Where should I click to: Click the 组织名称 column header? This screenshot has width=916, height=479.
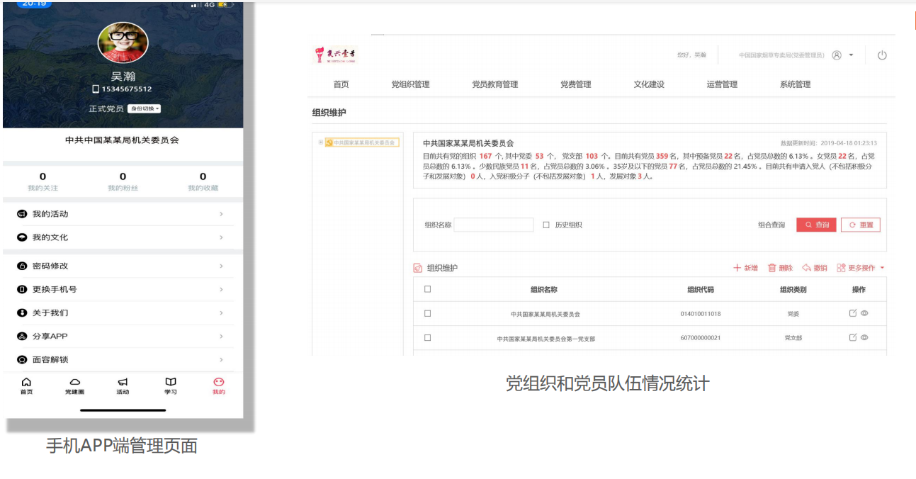544,290
